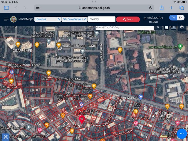Tap the FLOUR loaf cafe pin
This screenshot has width=188, height=141.
[x=11, y=81]
